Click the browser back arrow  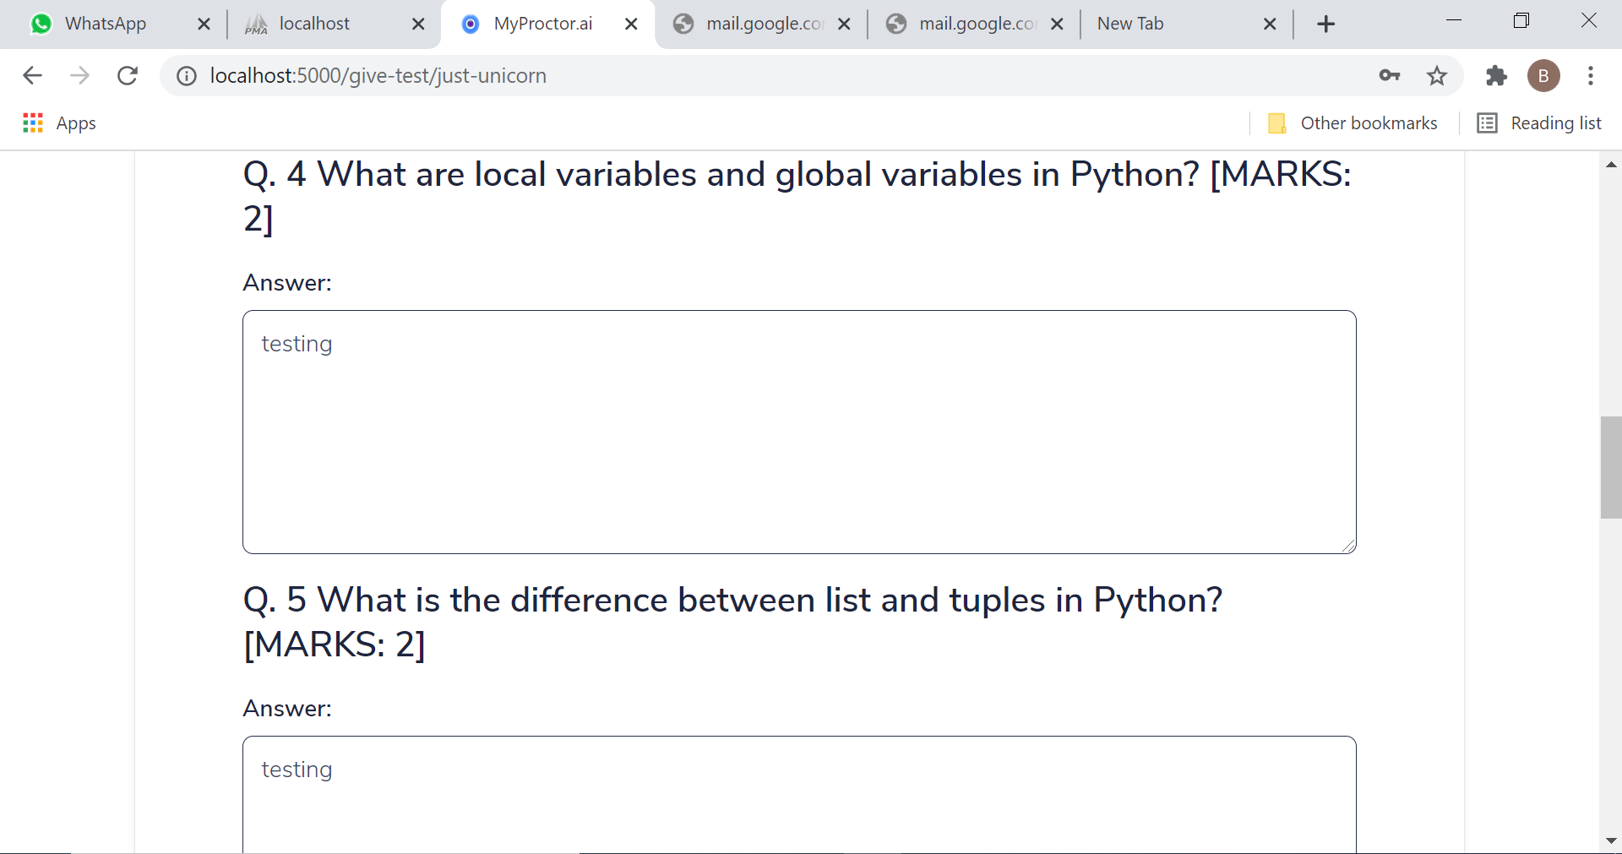point(32,76)
